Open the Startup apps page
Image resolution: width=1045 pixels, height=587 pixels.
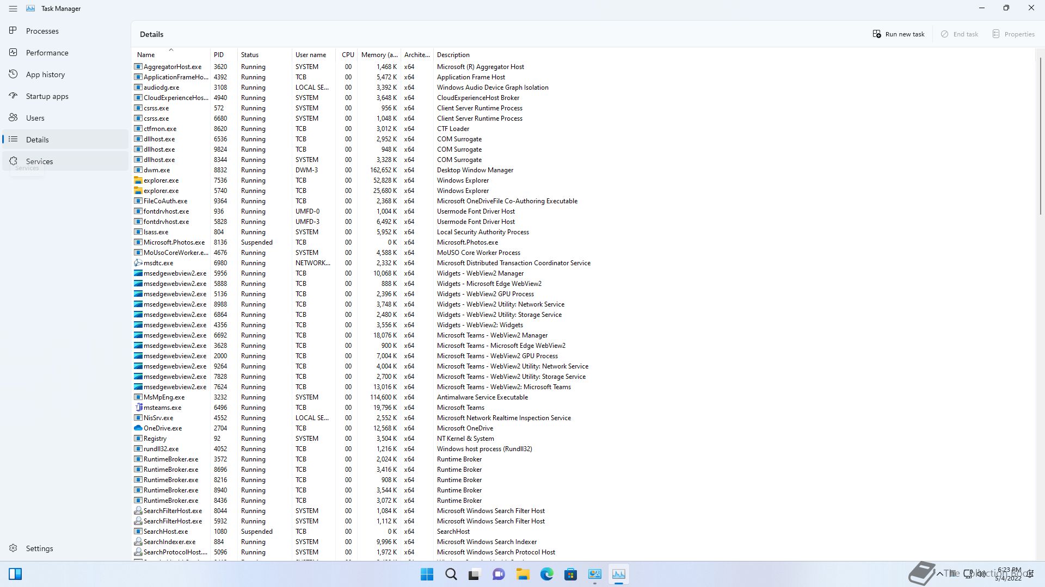point(65,96)
